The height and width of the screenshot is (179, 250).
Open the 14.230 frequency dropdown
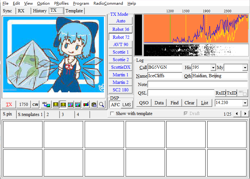[x=245, y=103]
